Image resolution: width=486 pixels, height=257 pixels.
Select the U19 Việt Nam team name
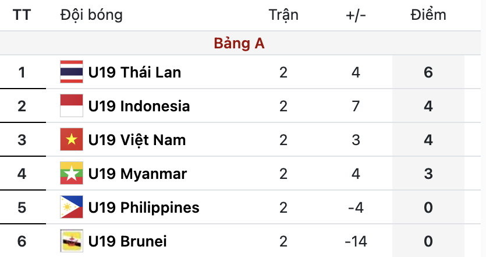pos(137,140)
